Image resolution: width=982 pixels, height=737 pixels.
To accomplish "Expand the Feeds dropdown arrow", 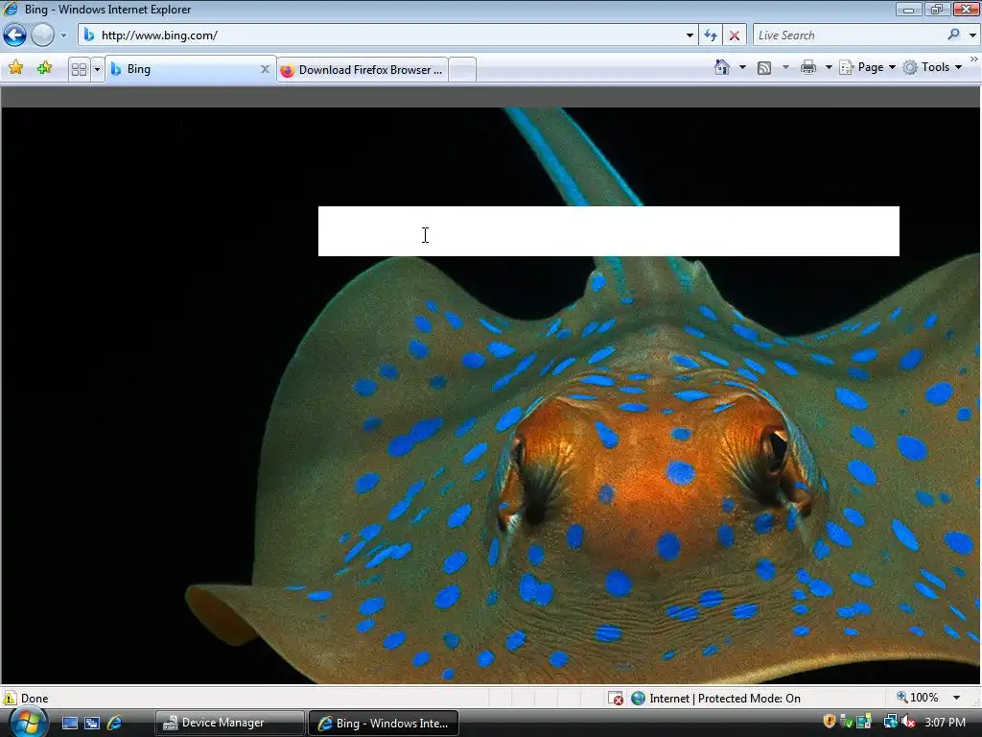I will [785, 67].
